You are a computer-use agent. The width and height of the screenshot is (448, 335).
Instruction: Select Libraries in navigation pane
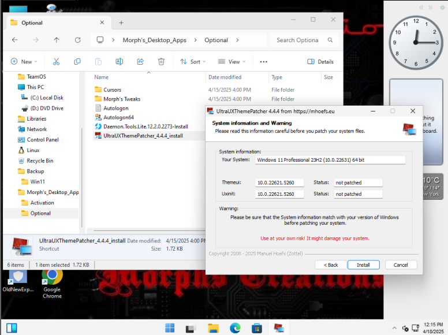tap(36, 118)
